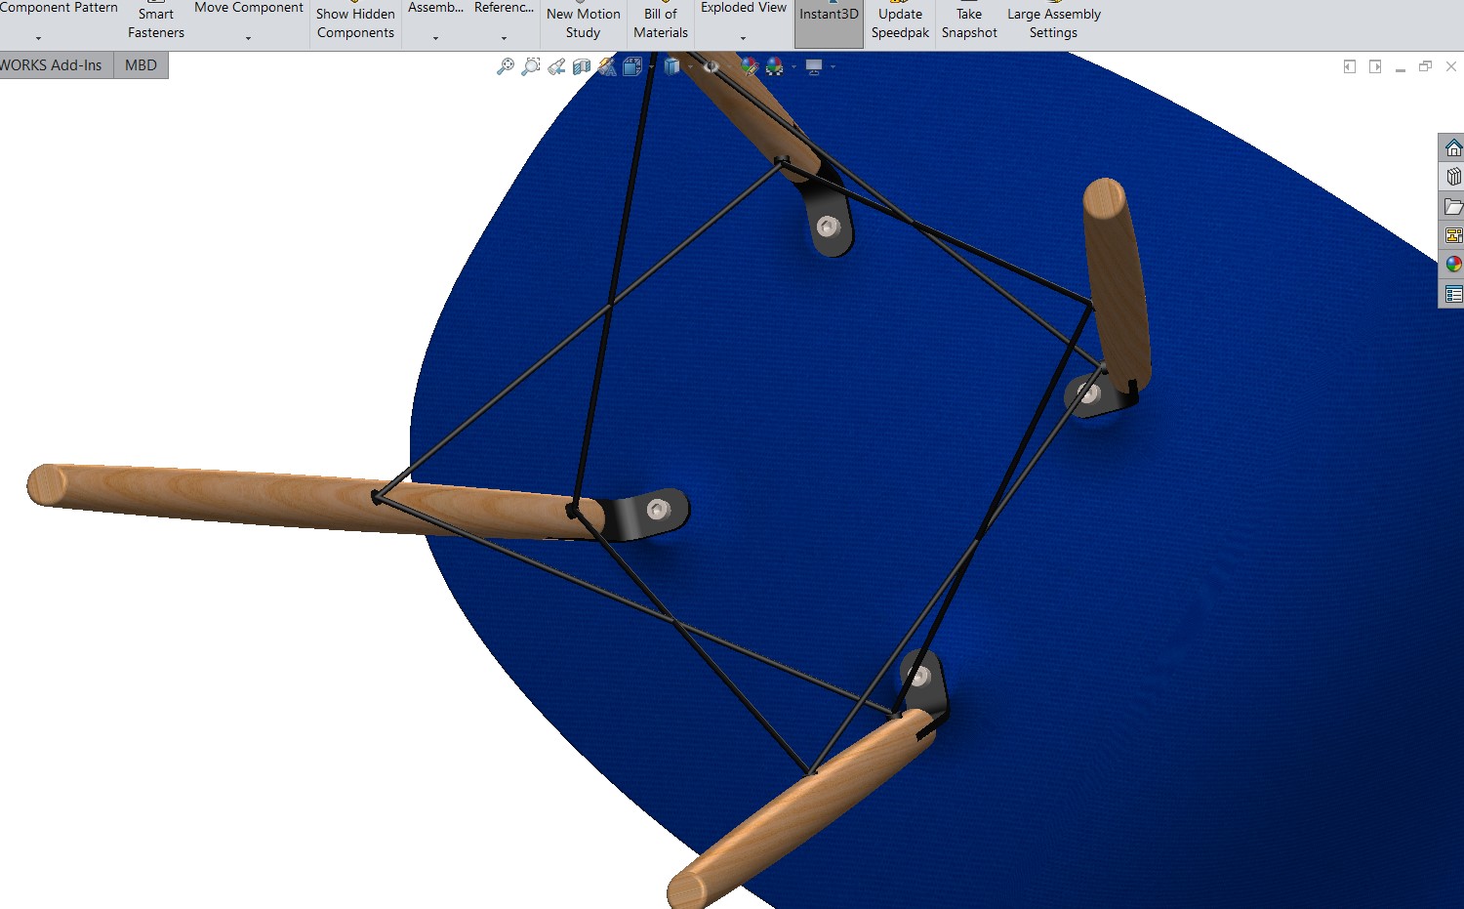Click Show Hidden Components

355,22
